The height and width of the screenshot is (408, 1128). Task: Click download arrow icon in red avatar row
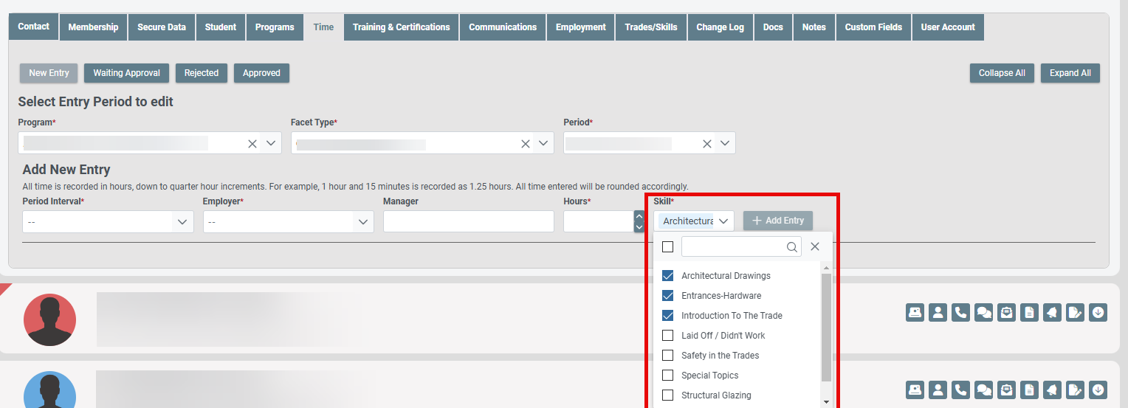point(1098,312)
